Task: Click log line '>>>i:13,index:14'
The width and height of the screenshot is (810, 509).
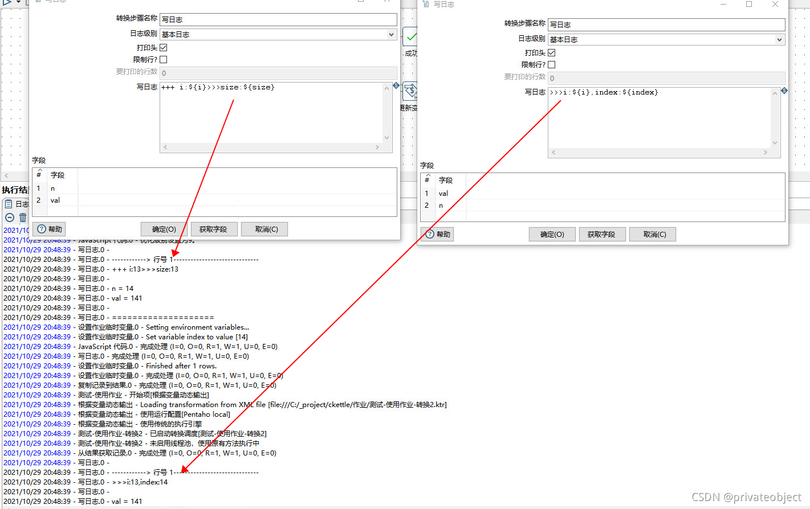Action: point(140,482)
